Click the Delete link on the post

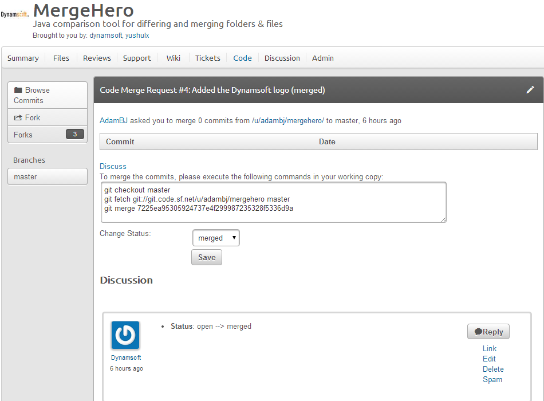pyautogui.click(x=492, y=369)
